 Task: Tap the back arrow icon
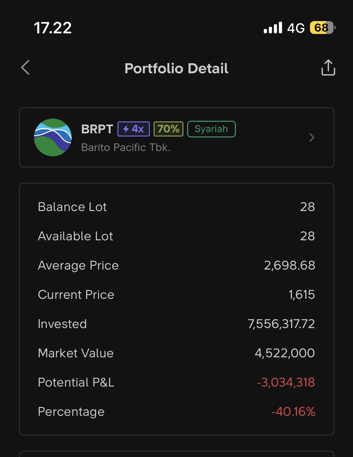25,68
